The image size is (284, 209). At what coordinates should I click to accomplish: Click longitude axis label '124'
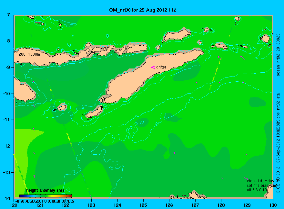pos(117,205)
